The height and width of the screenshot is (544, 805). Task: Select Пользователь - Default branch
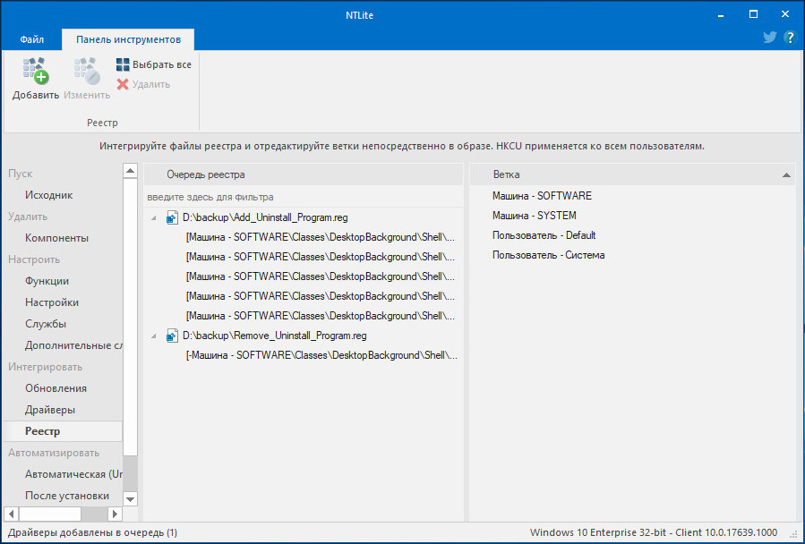(x=544, y=235)
